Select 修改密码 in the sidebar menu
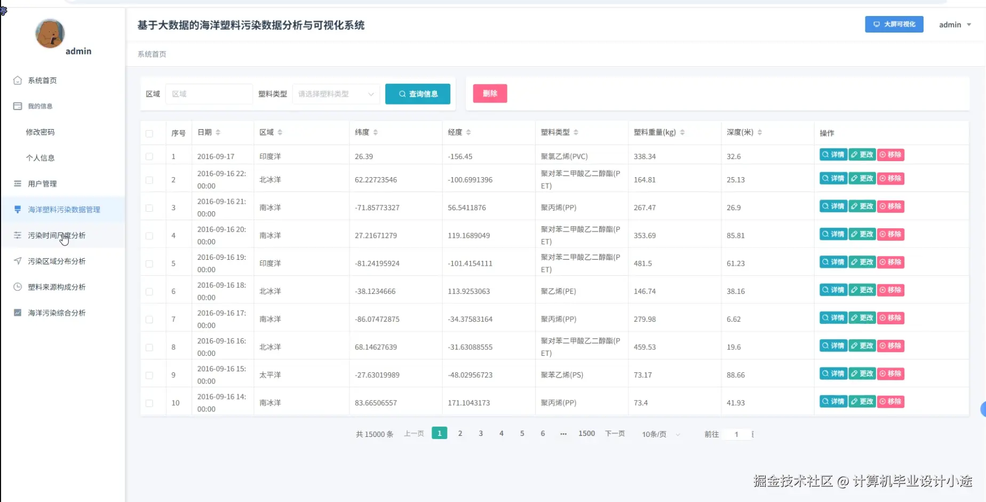This screenshot has width=986, height=502. tap(41, 132)
